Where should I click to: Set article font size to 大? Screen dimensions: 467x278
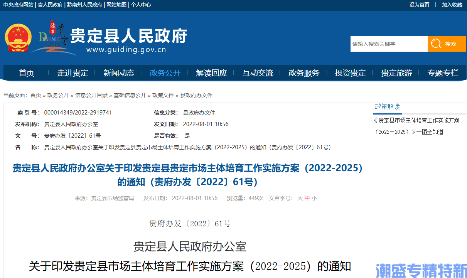click(x=300, y=198)
